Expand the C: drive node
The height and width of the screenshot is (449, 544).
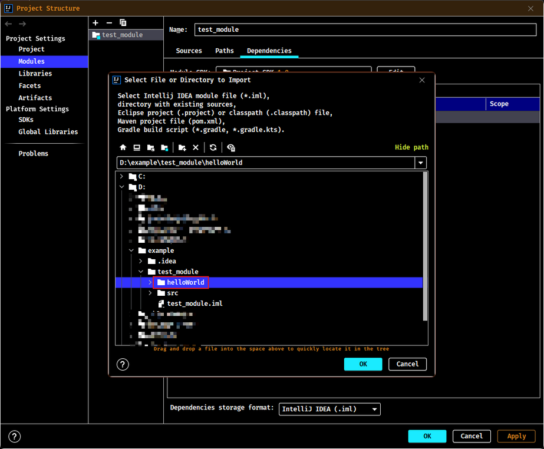(121, 176)
